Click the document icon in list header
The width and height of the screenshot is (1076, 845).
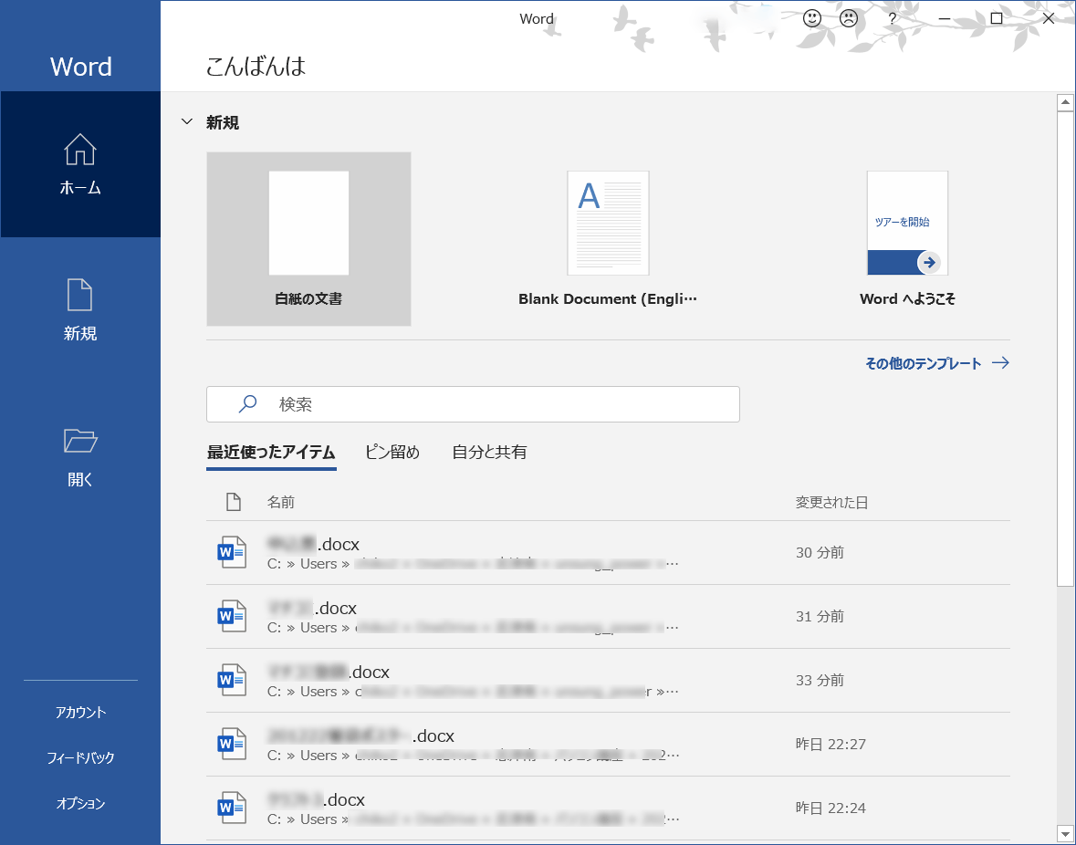point(234,502)
